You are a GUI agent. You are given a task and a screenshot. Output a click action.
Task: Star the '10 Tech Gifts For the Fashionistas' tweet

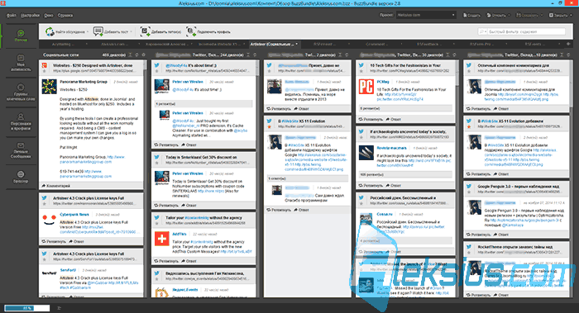click(x=361, y=71)
